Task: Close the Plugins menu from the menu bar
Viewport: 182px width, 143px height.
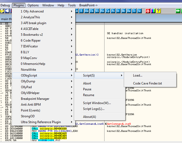Action: [x=19, y=5]
